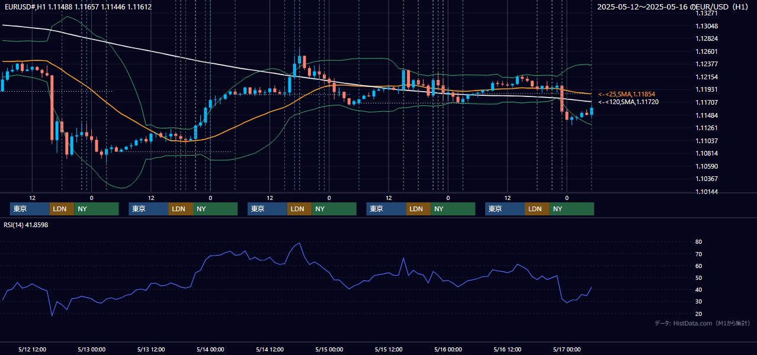The image size is (757, 355).
Task: Click RSI scale value 50
Action: pyautogui.click(x=699, y=277)
